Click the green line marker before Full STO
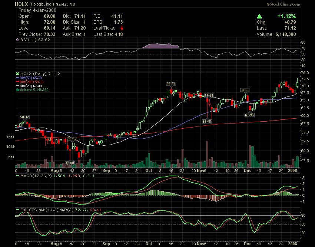 click(x=18, y=210)
